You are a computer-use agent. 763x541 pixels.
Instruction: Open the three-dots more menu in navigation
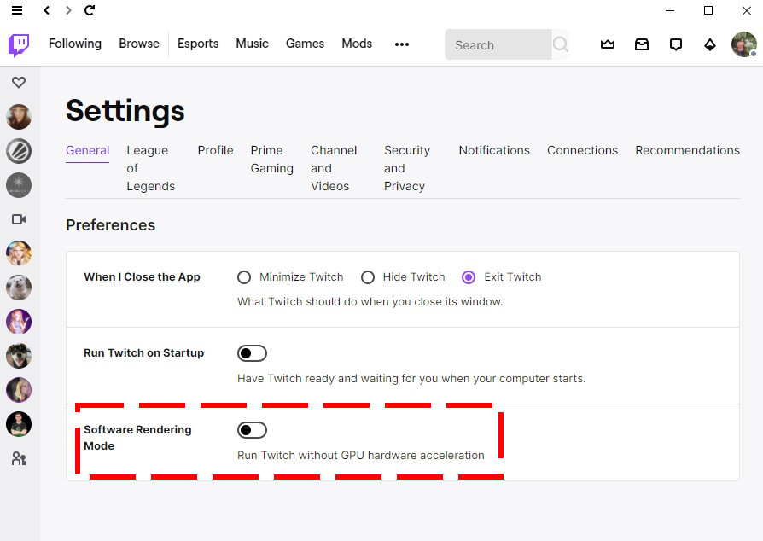402,44
